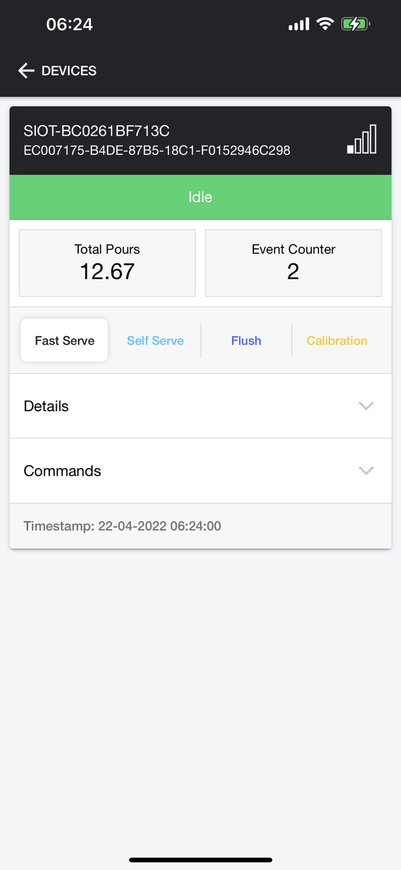
Task: Select the Flush tab
Action: coord(246,340)
